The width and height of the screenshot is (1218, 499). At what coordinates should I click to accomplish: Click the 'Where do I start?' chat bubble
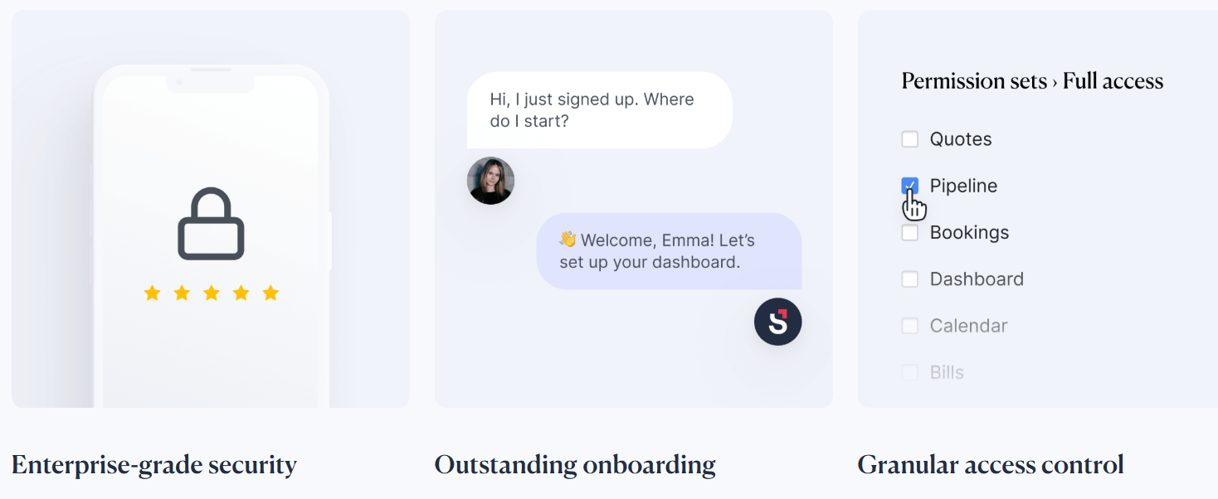(599, 110)
